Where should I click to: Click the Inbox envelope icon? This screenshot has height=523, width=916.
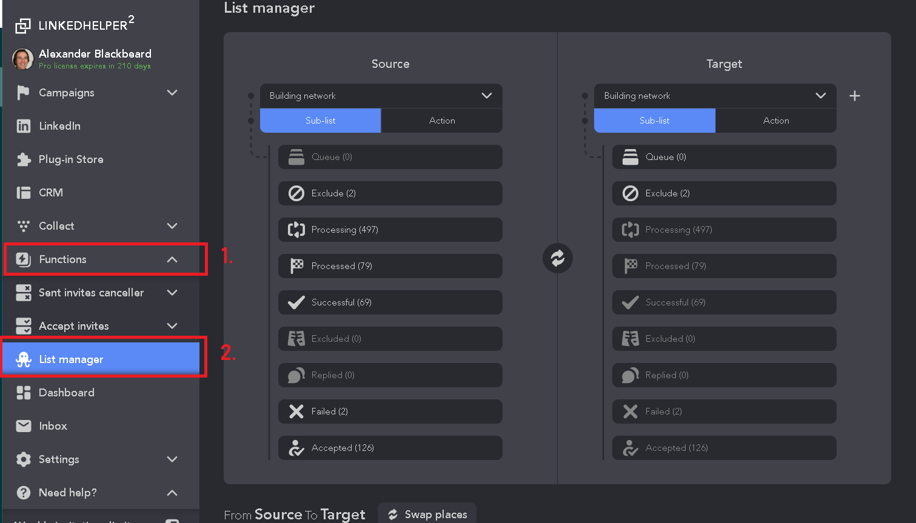click(x=24, y=426)
